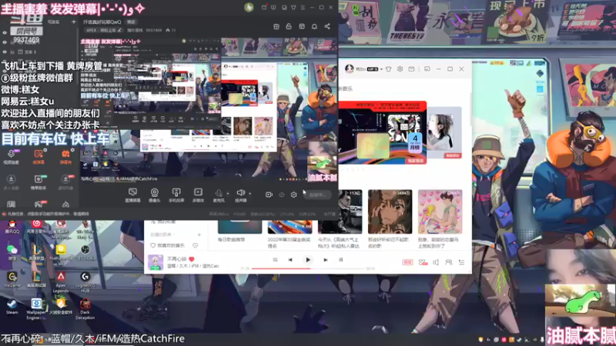Open the notification bell in streaming app
Image resolution: width=616 pixels, height=346 pixels.
[314, 26]
